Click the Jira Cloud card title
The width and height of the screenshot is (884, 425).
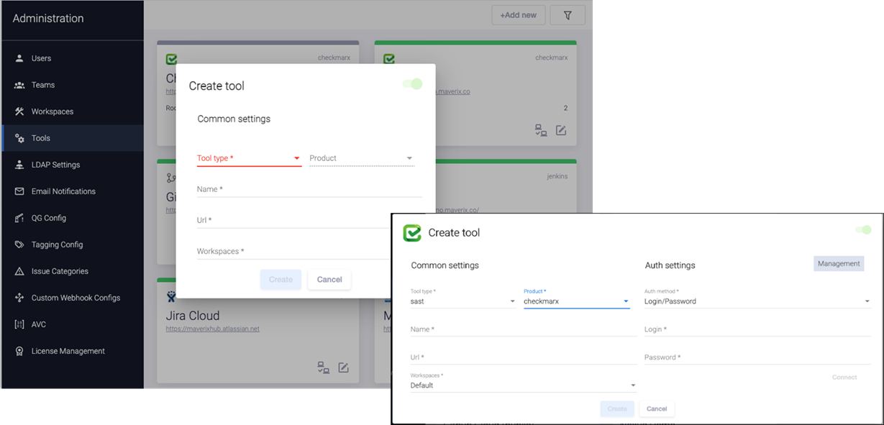(193, 316)
